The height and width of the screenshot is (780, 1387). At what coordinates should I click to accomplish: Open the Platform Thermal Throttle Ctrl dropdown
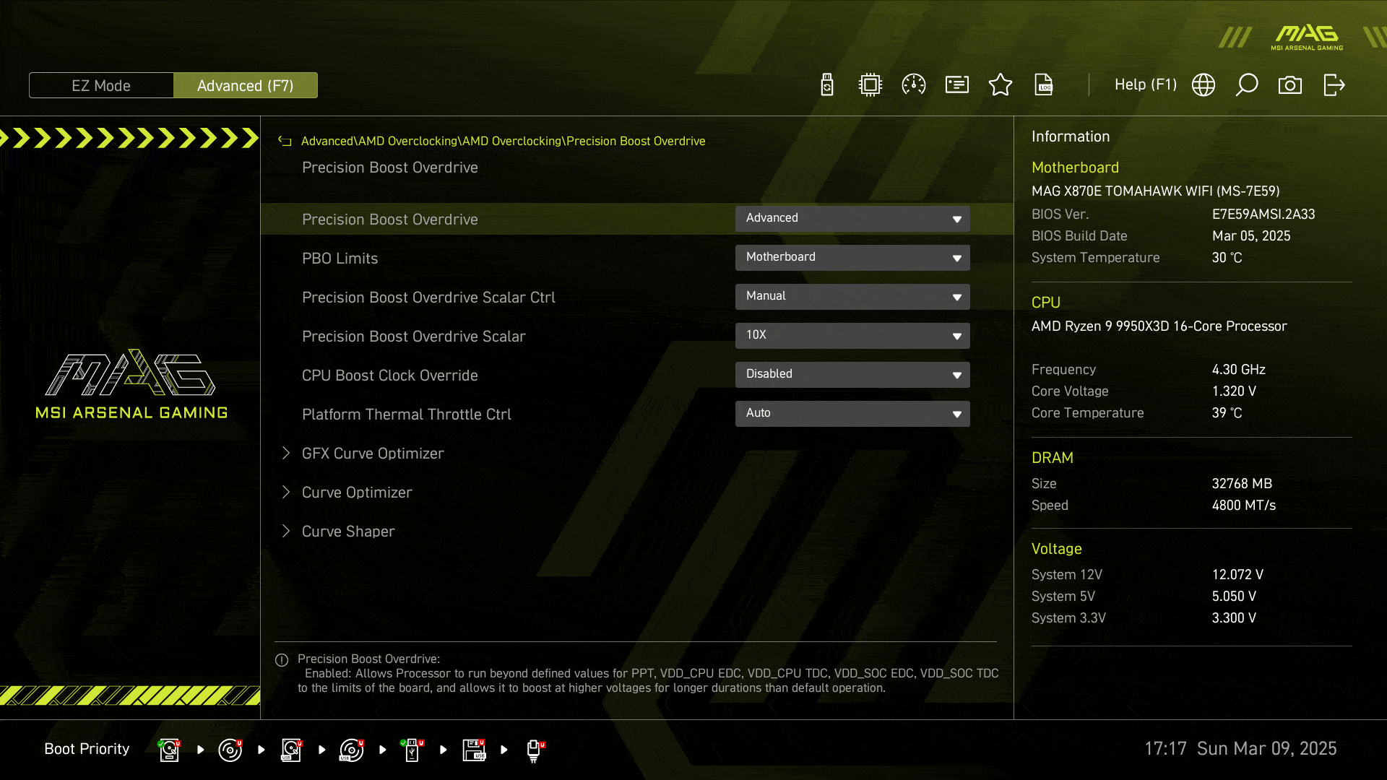coord(852,414)
